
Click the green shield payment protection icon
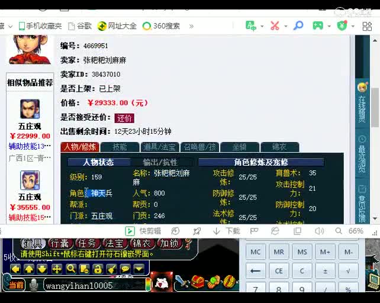click(x=342, y=25)
